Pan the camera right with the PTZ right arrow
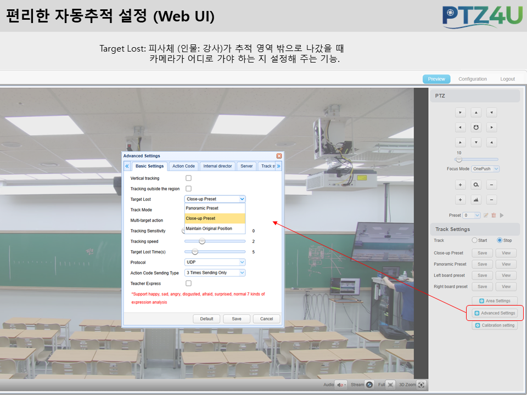Viewport: 527px width, 395px height. pos(491,127)
